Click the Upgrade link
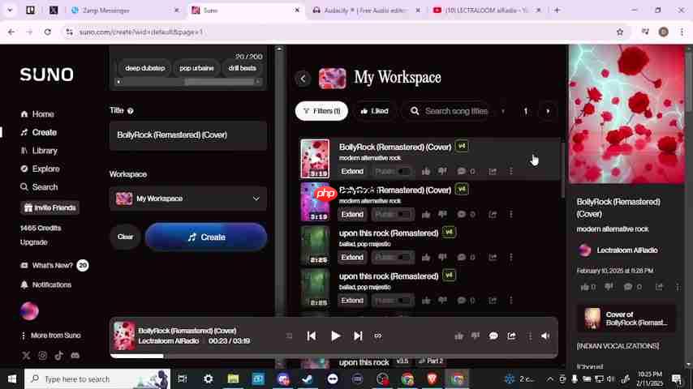Image resolution: width=693 pixels, height=389 pixels. click(33, 242)
